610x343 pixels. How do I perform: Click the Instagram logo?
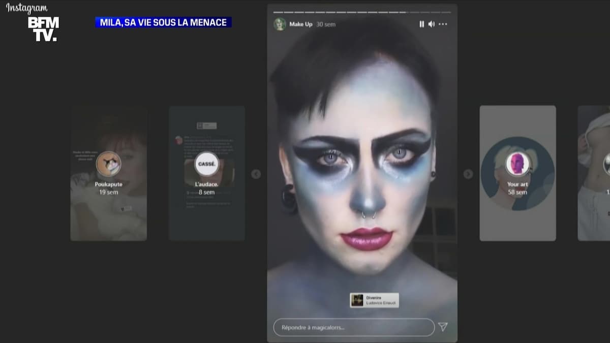(x=27, y=8)
